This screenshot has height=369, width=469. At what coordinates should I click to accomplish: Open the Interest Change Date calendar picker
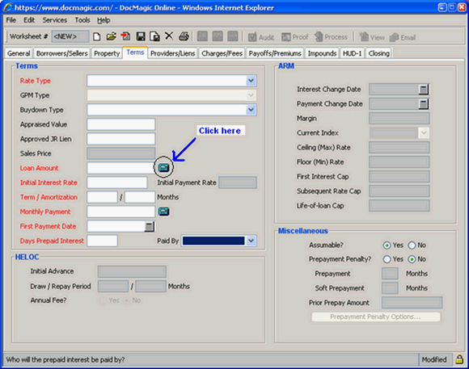tap(423, 89)
